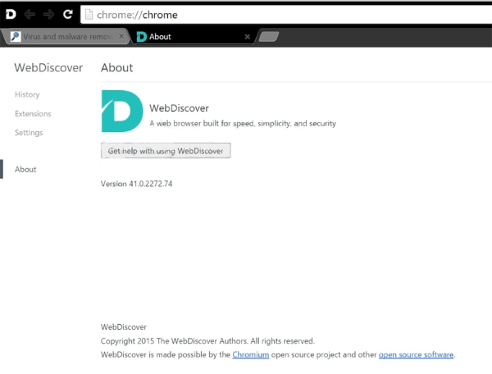
Task: Open the open source software link
Action: (416, 354)
